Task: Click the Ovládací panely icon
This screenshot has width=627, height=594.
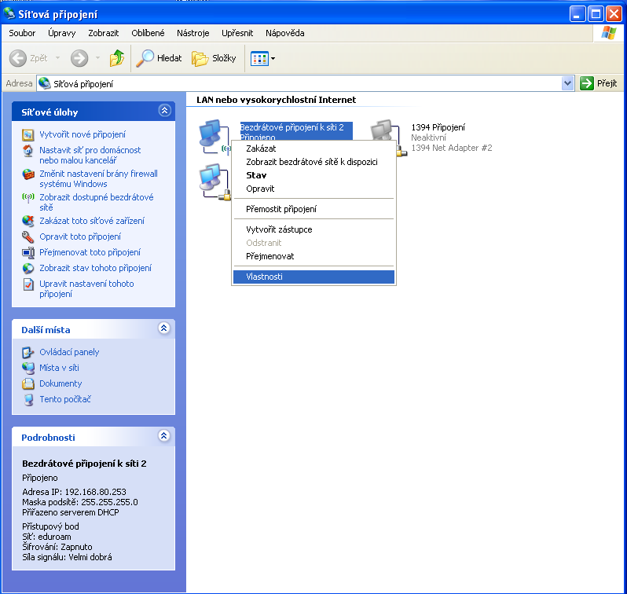Action: [x=28, y=352]
